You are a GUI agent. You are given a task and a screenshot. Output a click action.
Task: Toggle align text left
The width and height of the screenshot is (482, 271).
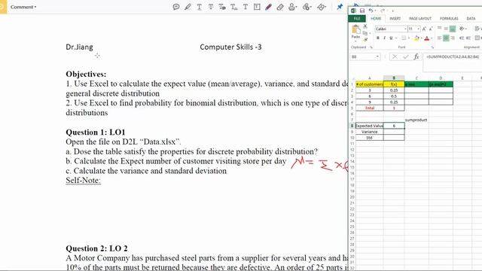440,38
